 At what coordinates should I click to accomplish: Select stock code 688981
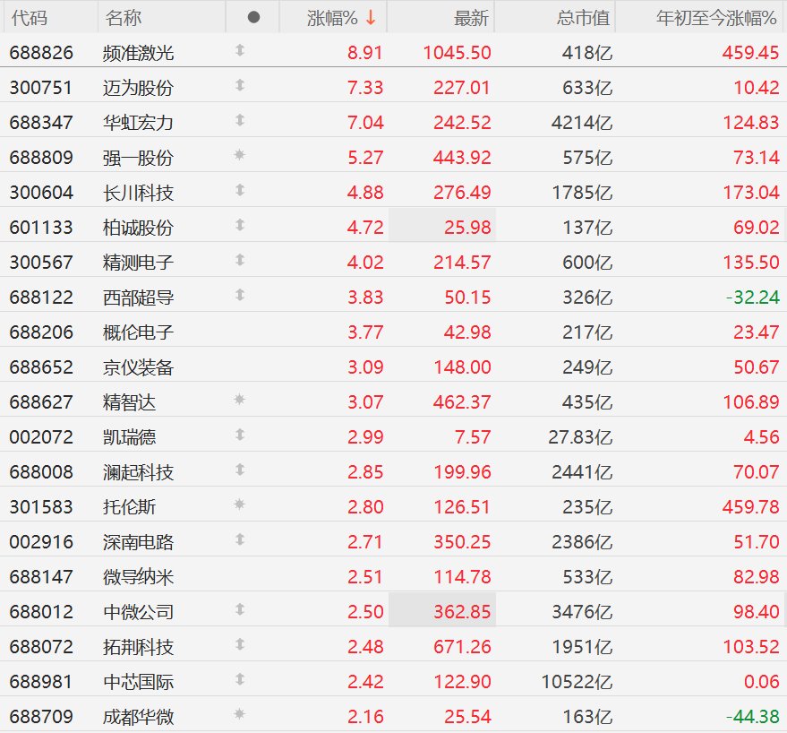(x=41, y=682)
